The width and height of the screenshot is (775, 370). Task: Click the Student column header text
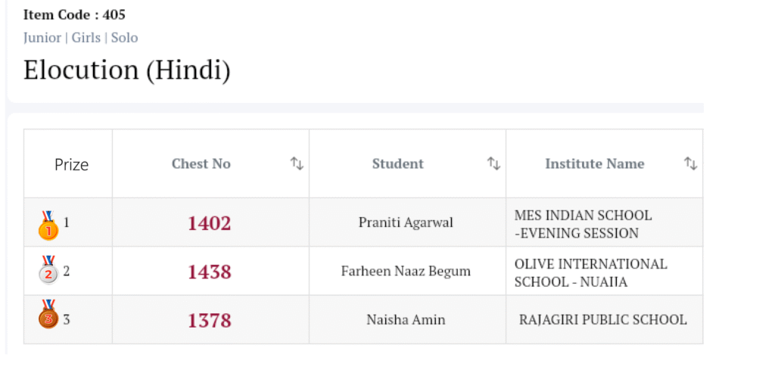pos(398,163)
